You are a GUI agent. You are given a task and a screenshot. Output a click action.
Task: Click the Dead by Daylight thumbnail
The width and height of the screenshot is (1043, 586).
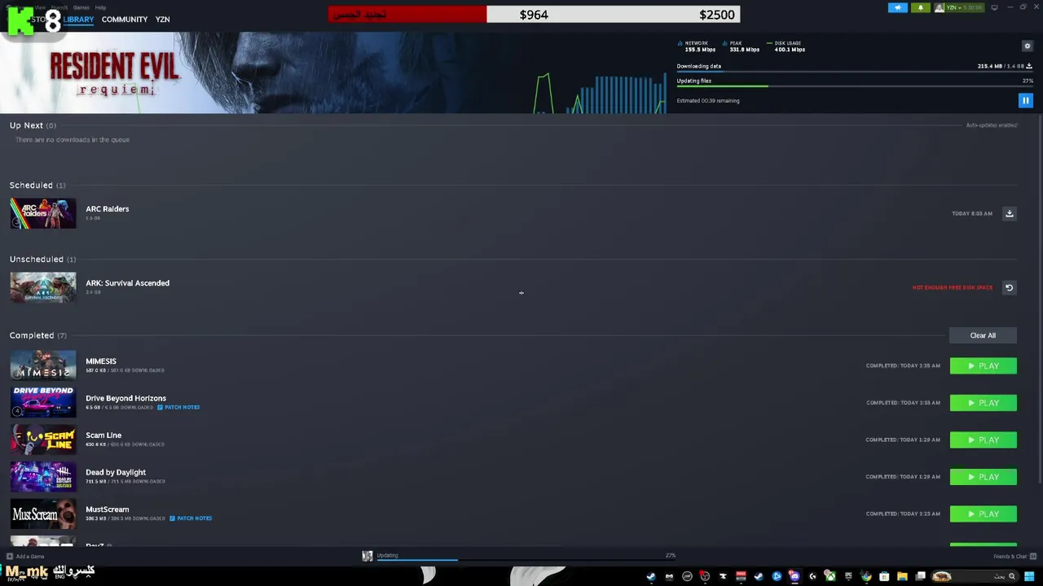click(x=43, y=477)
